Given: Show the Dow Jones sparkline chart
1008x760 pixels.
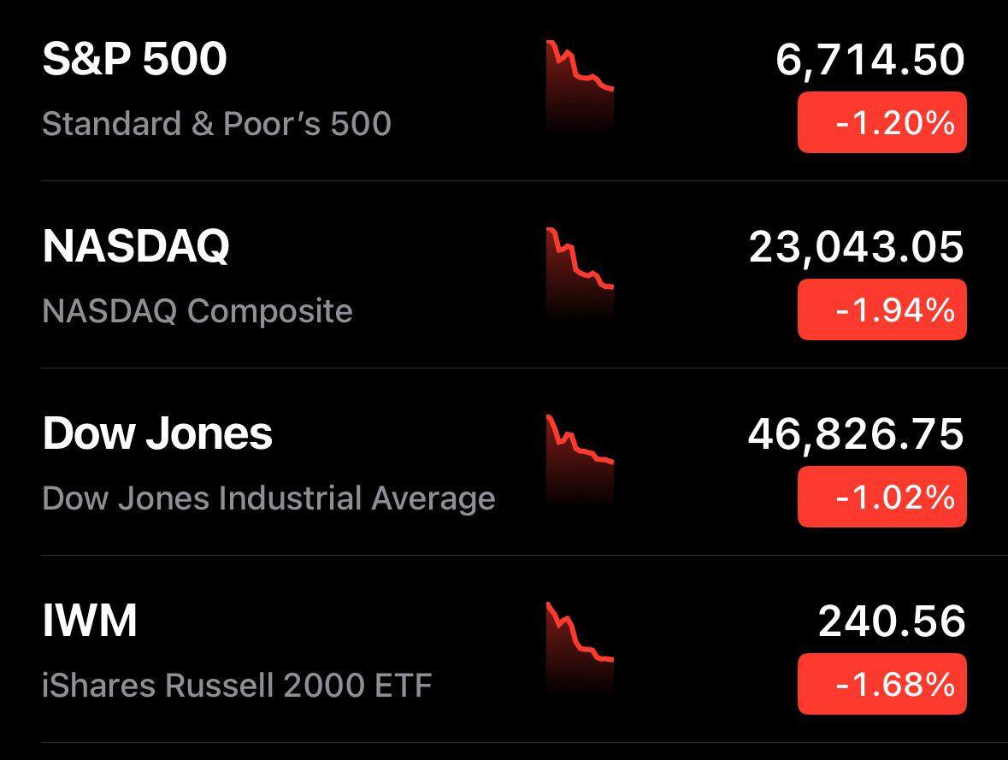Looking at the screenshot, I should (x=580, y=460).
